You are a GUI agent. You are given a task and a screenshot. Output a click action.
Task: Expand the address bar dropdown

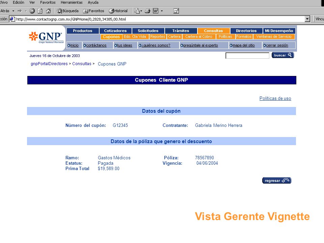click(x=307, y=19)
